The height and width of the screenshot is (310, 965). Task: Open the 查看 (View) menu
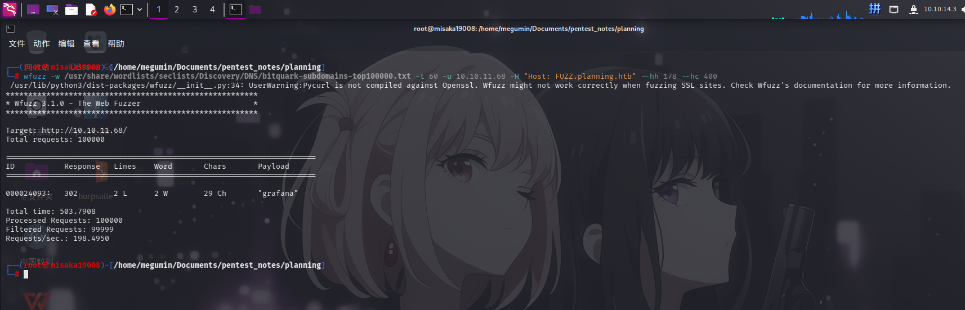click(91, 43)
